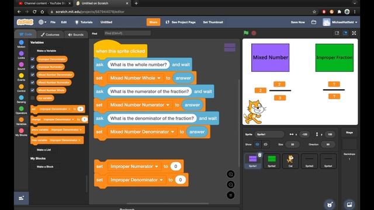Viewport: 374px width, 210px height.
Task: Select the Looks block category
Action: point(21,55)
